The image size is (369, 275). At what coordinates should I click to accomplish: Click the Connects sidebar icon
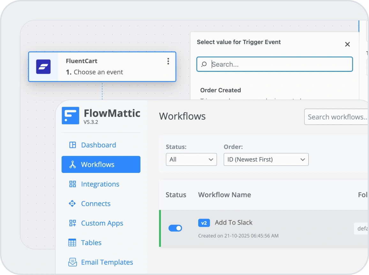pos(72,204)
